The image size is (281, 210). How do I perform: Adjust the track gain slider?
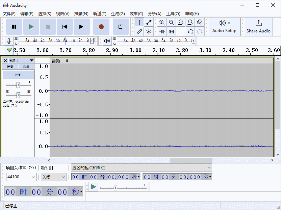(x=18, y=85)
